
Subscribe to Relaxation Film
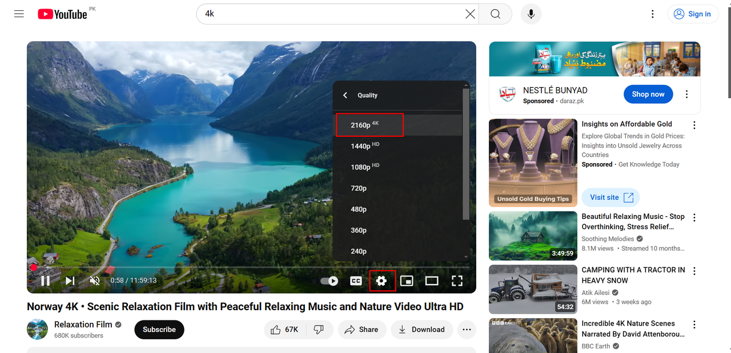159,330
